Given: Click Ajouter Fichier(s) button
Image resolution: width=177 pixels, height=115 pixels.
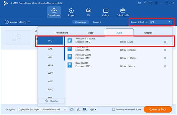Looking at the screenshot, I should click(x=16, y=22).
